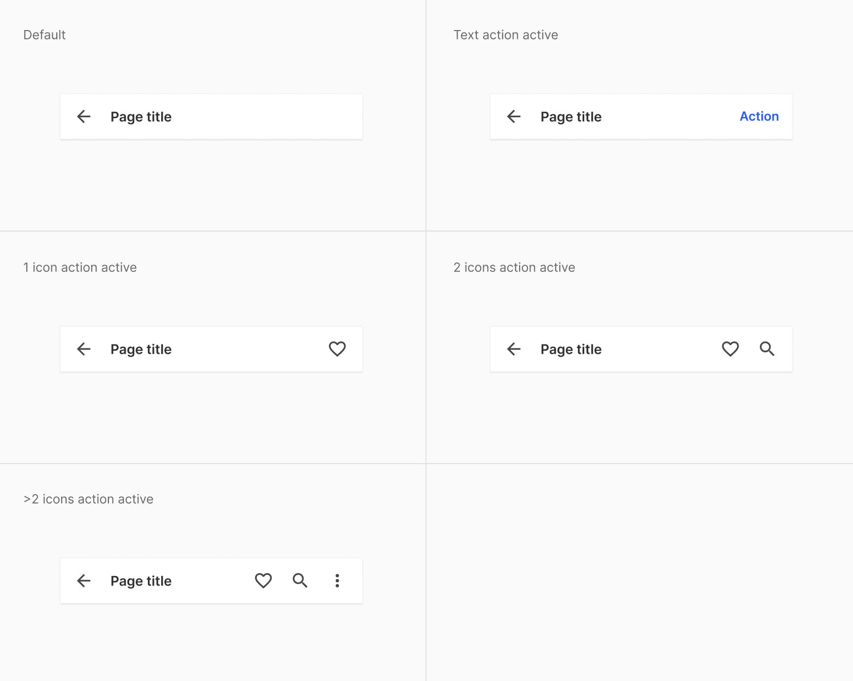
Task: Select the '2 icons action active' label
Action: 514,268
